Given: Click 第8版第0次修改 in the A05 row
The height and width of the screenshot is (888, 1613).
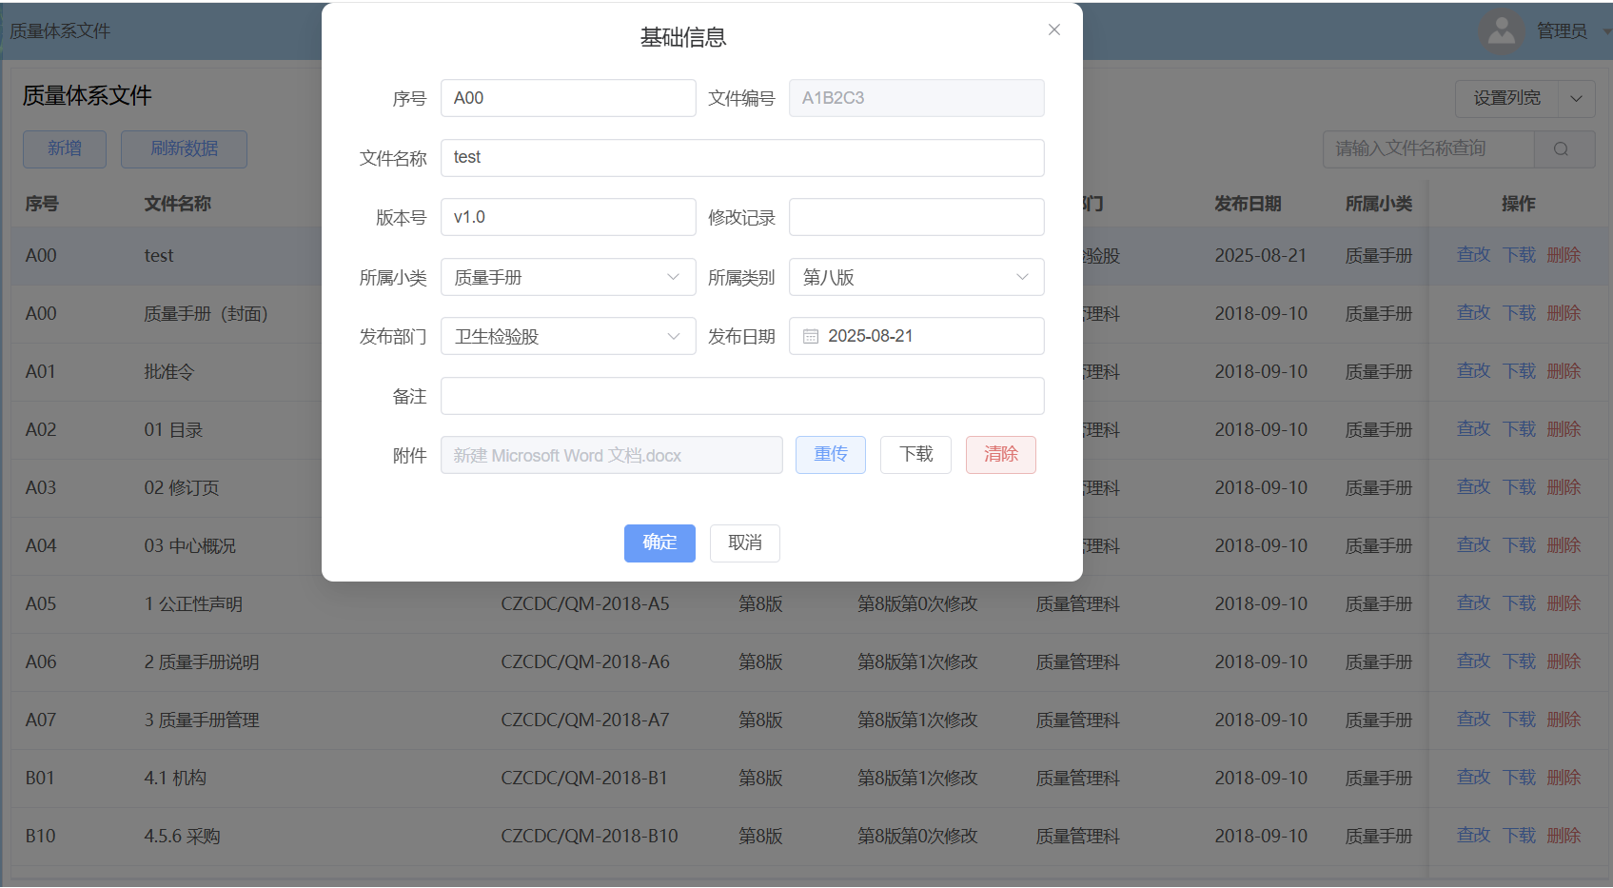Looking at the screenshot, I should point(917,603).
